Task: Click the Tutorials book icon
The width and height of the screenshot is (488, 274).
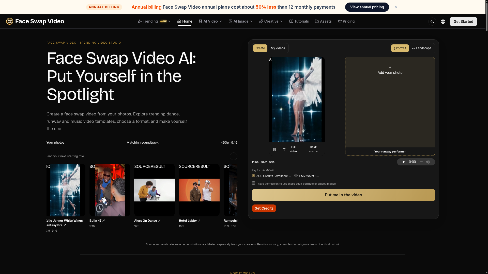Action: click(291, 21)
